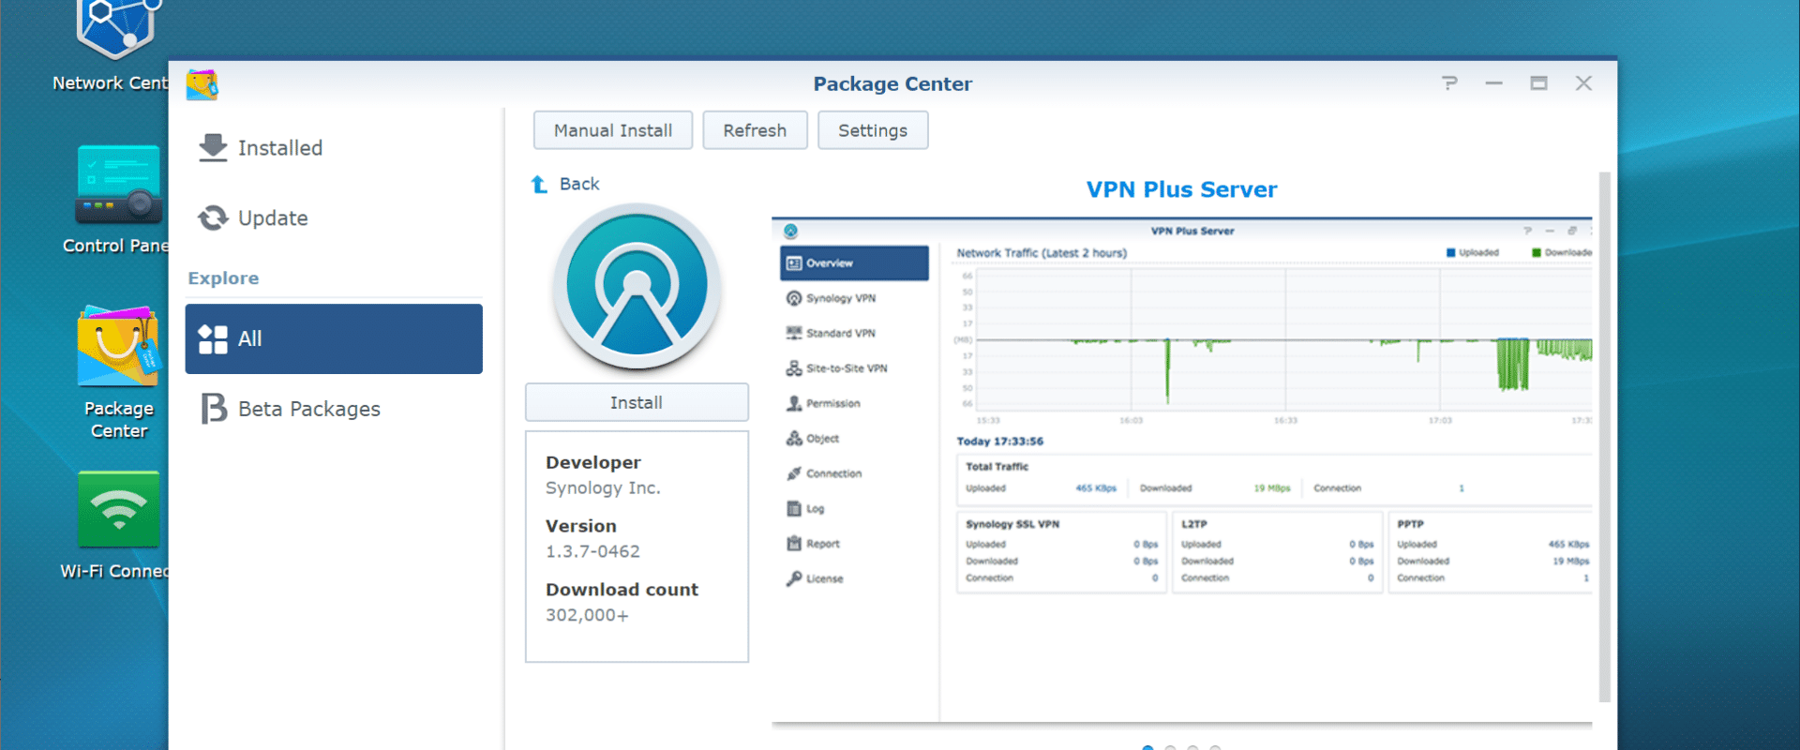1800x750 pixels.
Task: Click the Installed download icon
Action: [213, 147]
